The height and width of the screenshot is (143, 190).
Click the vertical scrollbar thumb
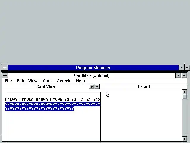point(184,97)
